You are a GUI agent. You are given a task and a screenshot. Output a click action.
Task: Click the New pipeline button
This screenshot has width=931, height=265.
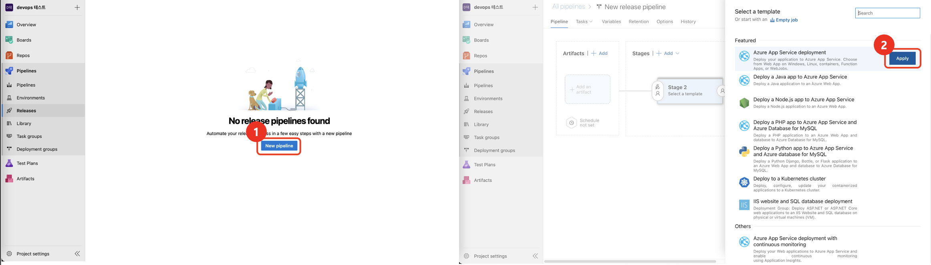279,146
